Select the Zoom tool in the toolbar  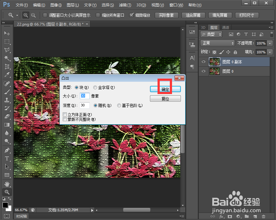(7, 193)
